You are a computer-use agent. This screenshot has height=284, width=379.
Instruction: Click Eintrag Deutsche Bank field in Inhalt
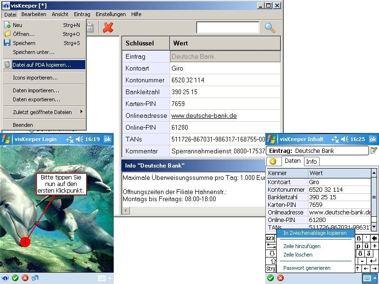pos(317,151)
